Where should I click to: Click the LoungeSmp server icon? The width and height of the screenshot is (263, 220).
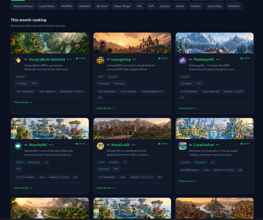[x=101, y=60]
